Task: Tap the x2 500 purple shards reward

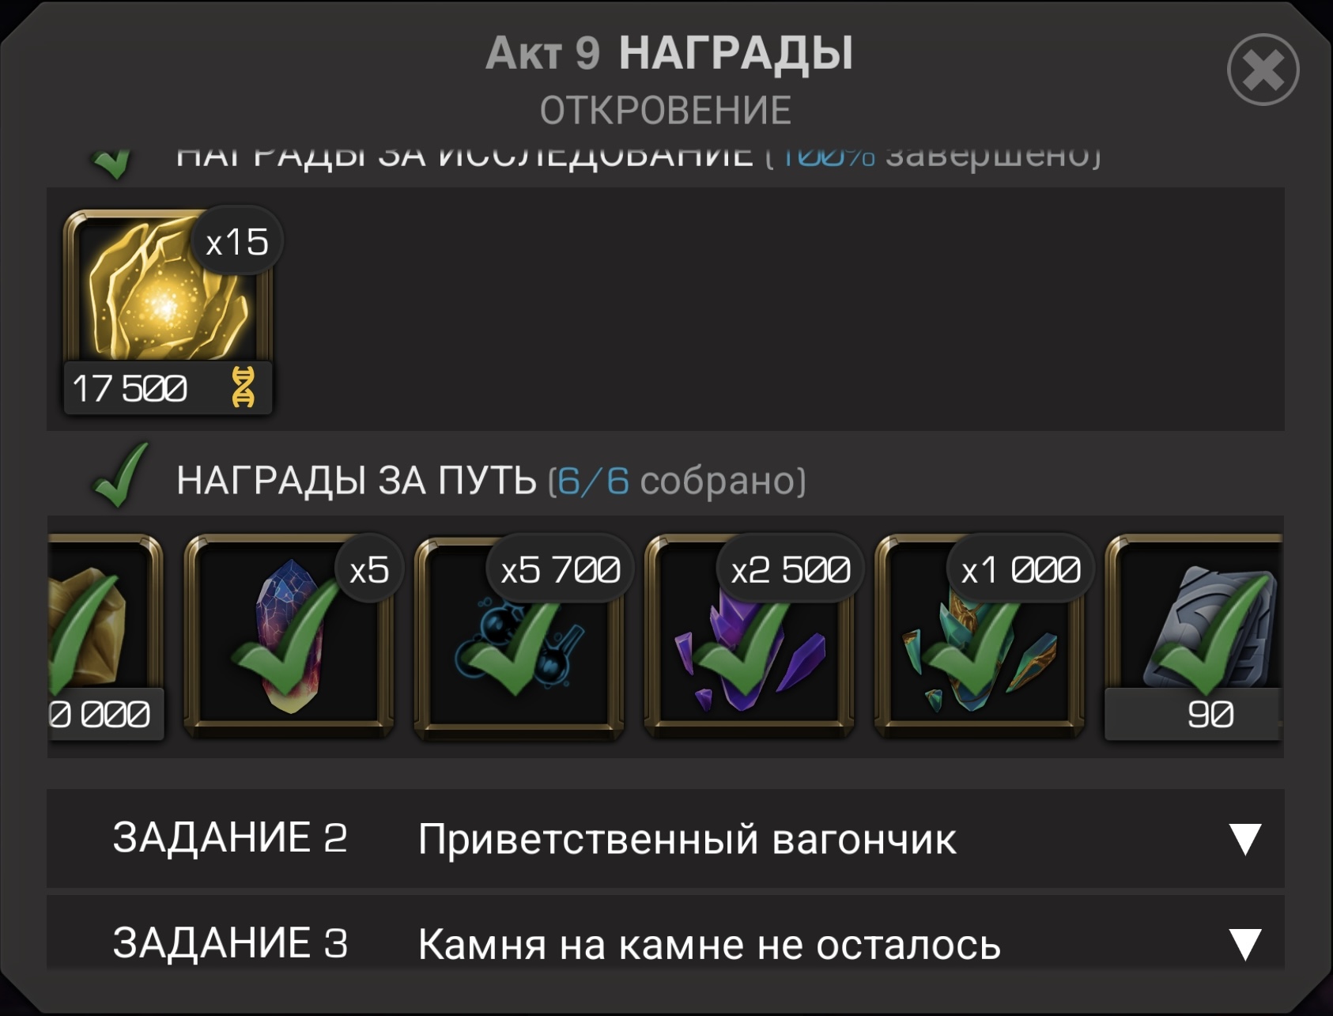Action: click(x=750, y=637)
